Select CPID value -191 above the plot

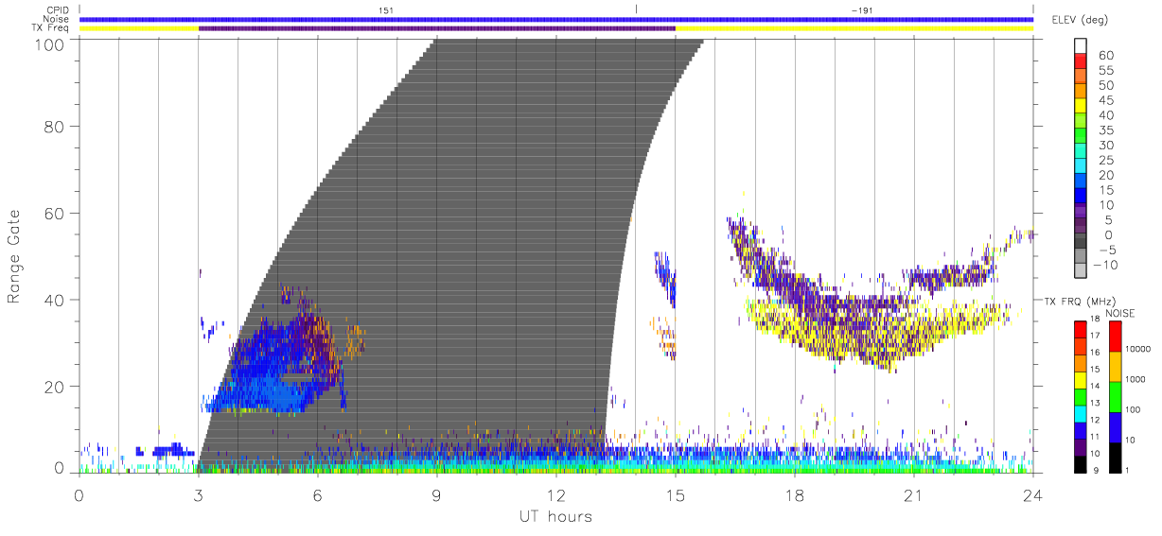pyautogui.click(x=861, y=9)
